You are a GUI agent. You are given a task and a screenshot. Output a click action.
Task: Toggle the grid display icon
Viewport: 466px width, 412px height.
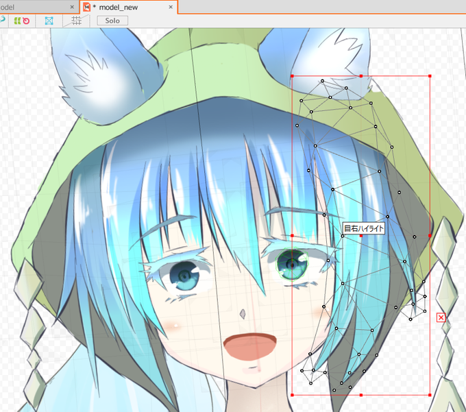click(76, 21)
